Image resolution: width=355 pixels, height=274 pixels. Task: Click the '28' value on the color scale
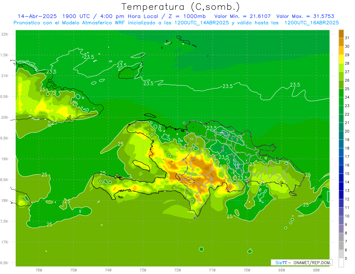[x=348, y=63]
